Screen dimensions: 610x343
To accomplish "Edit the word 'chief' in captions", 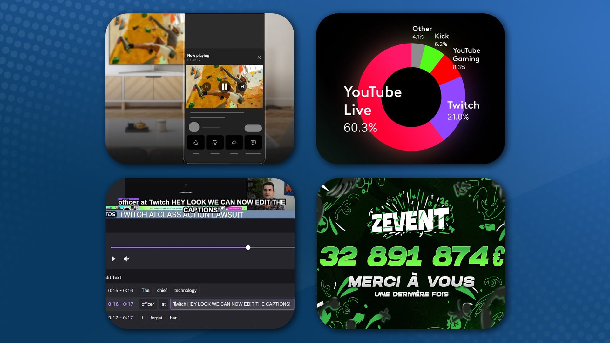I will coord(162,290).
